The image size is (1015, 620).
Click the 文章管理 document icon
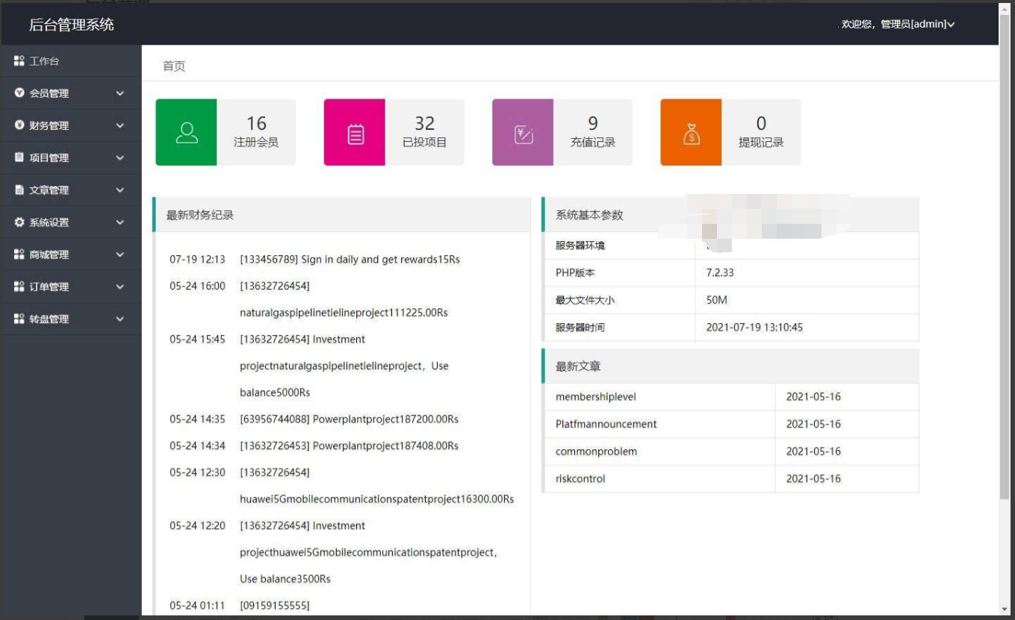[x=19, y=190]
